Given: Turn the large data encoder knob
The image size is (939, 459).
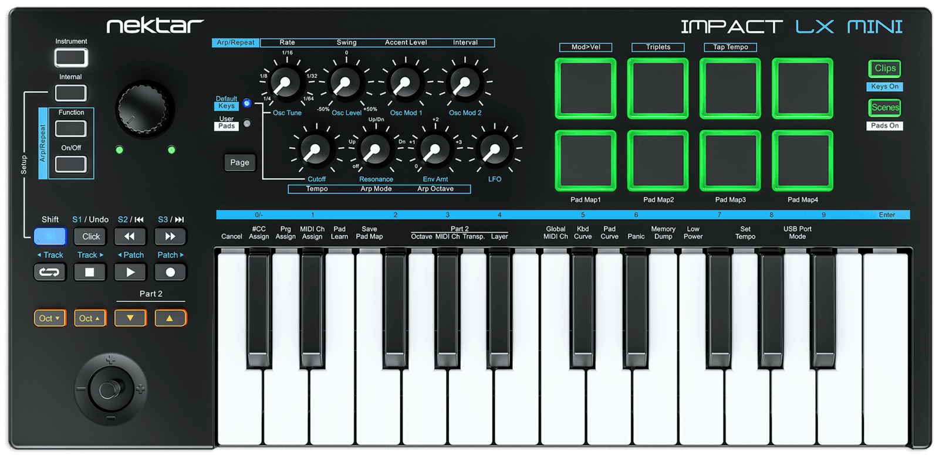Looking at the screenshot, I should tap(145, 109).
